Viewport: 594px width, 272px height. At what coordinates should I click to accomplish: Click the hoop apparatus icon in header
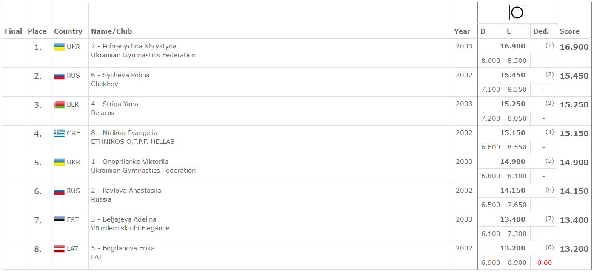[x=517, y=13]
